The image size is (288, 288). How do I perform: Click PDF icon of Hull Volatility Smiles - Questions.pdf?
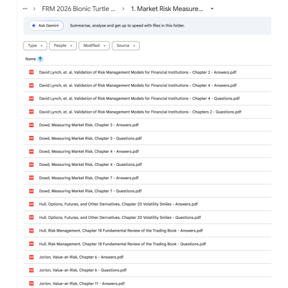coord(32,217)
